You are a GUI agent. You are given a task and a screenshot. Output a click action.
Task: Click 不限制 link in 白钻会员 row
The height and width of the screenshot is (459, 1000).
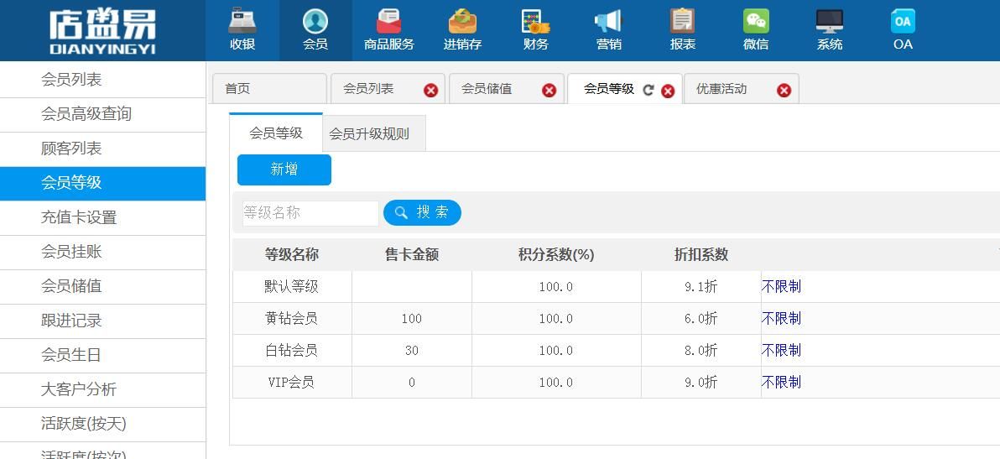[x=781, y=351]
